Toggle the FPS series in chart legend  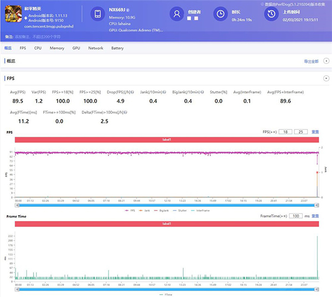click(131, 210)
